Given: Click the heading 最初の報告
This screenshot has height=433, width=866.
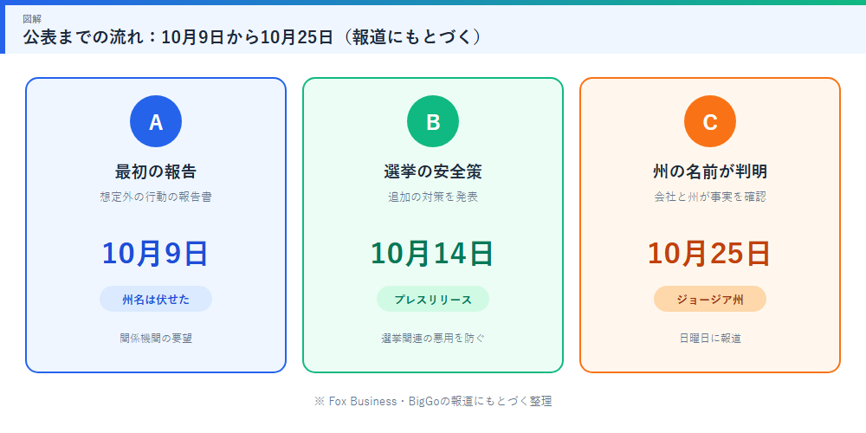Looking at the screenshot, I should [156, 171].
